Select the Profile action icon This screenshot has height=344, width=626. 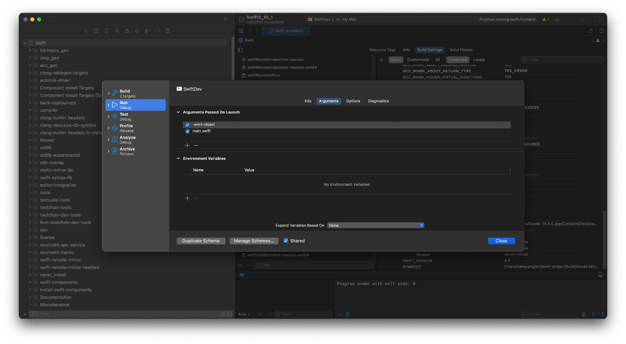[x=115, y=128]
